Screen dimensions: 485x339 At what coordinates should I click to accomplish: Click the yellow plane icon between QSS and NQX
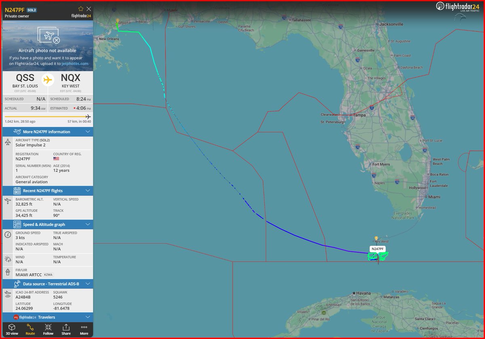[48, 79]
